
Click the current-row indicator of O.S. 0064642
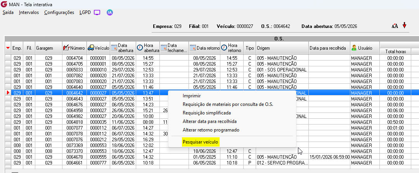tap(8, 93)
